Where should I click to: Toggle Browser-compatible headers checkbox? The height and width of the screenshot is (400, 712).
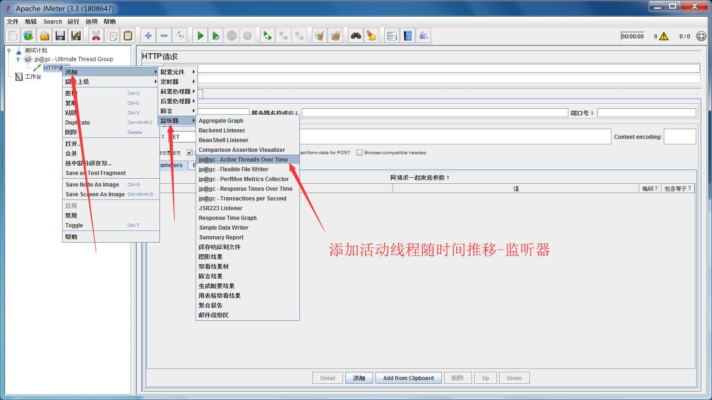tap(359, 153)
